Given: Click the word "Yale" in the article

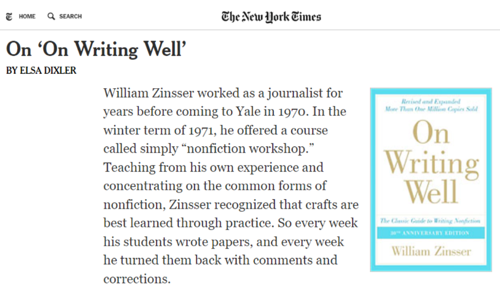Looking at the screenshot, I should pyautogui.click(x=246, y=111).
